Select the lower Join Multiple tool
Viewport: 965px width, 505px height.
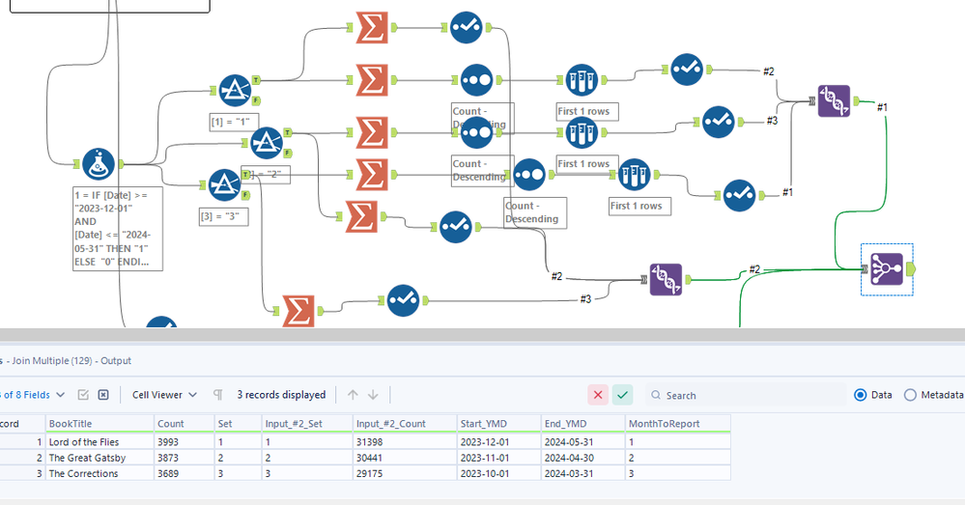(666, 280)
